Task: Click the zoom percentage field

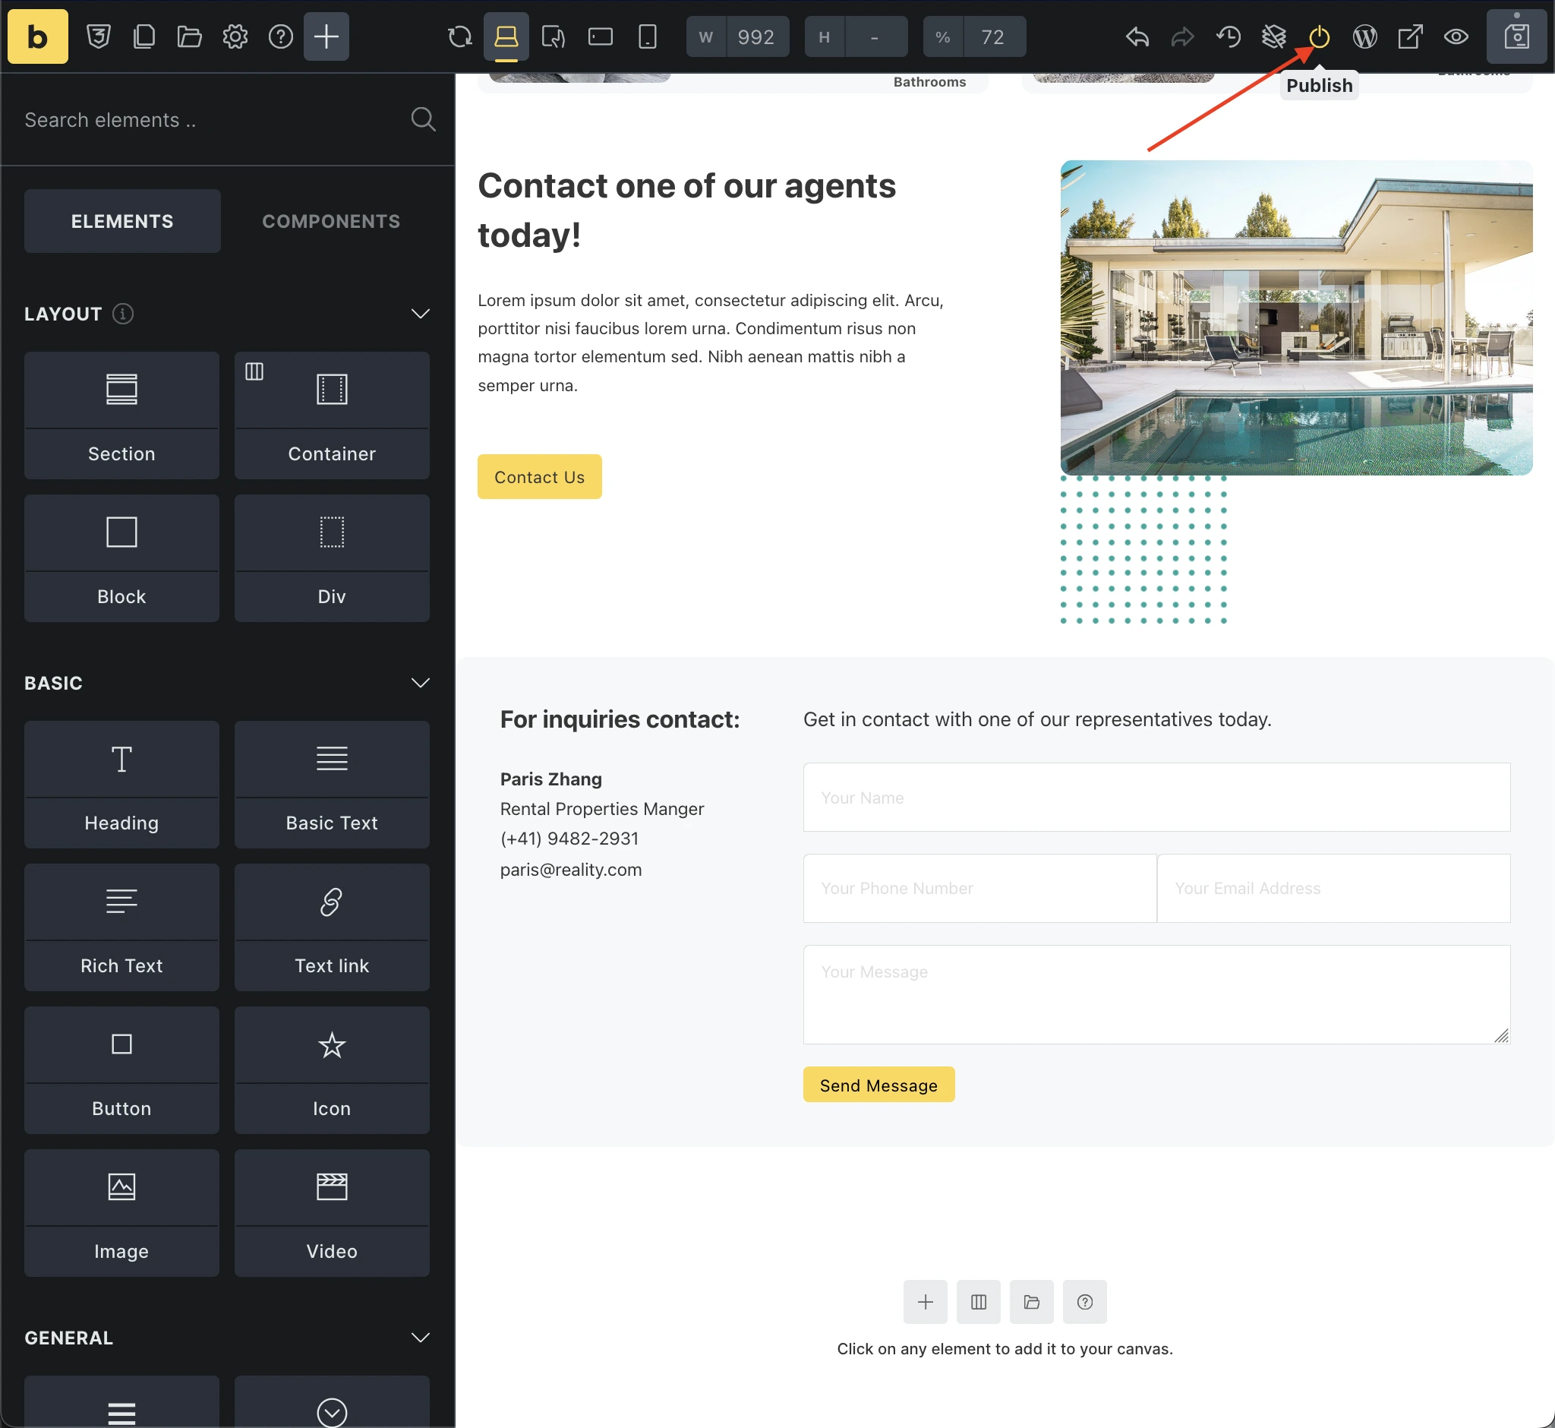Action: (992, 36)
